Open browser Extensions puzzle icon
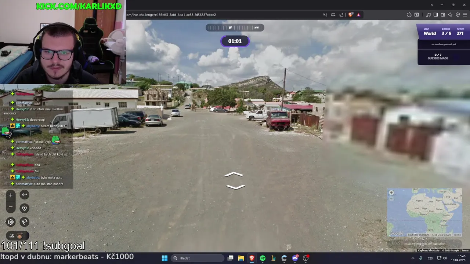Screen dimensions: 470x264 click(x=409, y=15)
